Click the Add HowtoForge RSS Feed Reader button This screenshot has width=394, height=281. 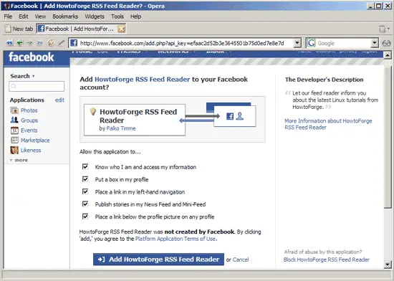tap(158, 259)
